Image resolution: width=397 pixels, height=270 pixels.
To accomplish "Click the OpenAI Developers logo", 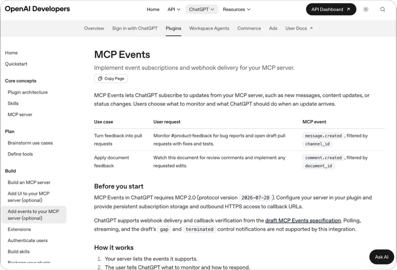I will (37, 9).
